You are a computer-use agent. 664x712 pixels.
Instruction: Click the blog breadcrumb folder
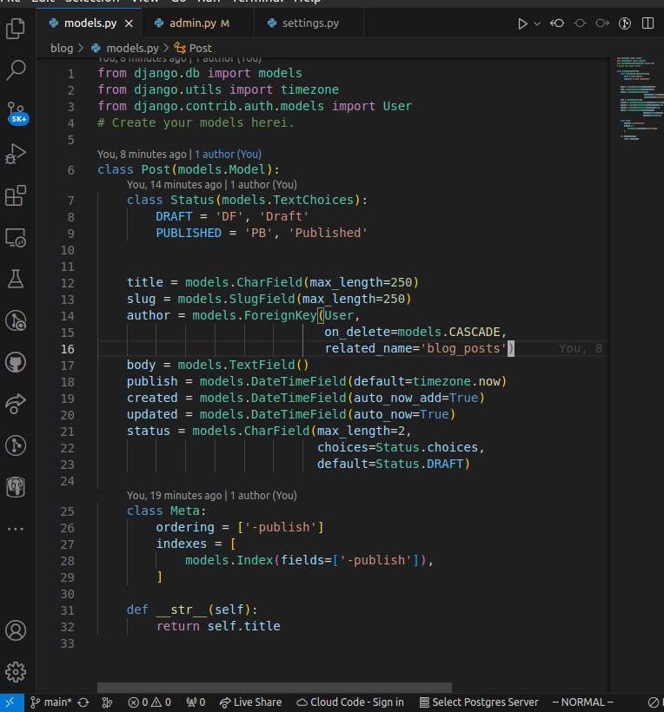click(x=62, y=48)
